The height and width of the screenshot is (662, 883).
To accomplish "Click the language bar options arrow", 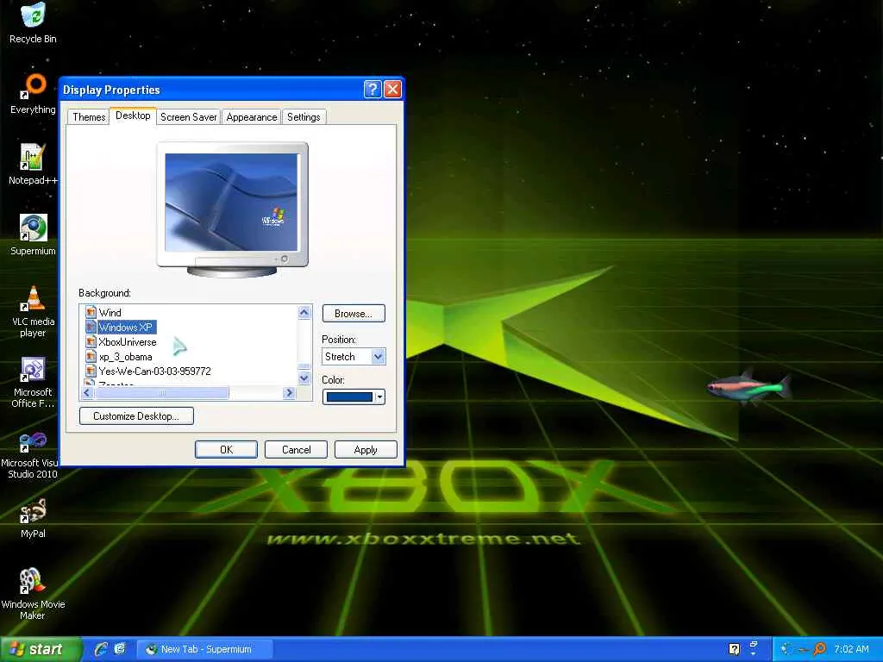I will [x=754, y=654].
